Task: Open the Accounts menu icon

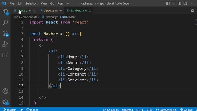Action: [x=5, y=91]
